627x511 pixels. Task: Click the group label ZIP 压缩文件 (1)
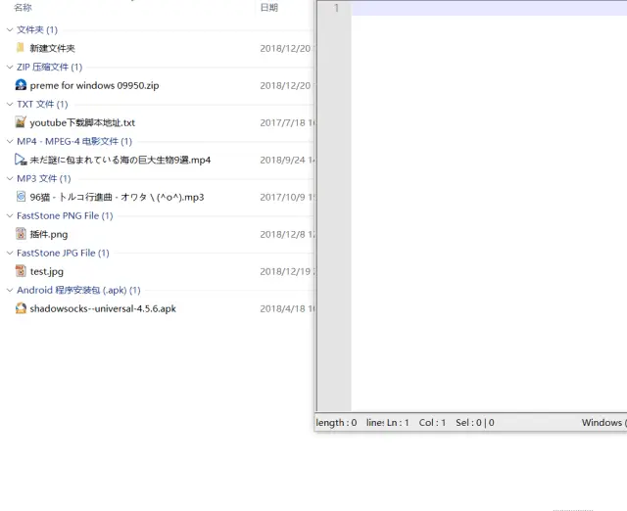click(50, 68)
